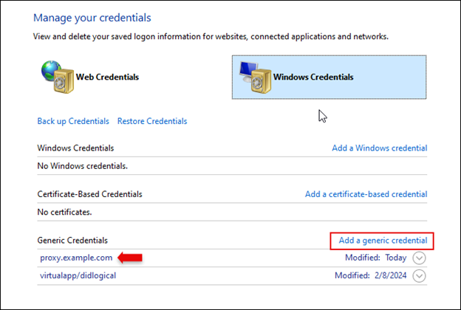Image resolution: width=461 pixels, height=310 pixels.
Task: Click the Certificate-Based Credentials section header
Action: coord(89,194)
